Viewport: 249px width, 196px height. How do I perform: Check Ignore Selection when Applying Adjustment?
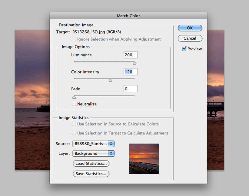click(x=74, y=39)
